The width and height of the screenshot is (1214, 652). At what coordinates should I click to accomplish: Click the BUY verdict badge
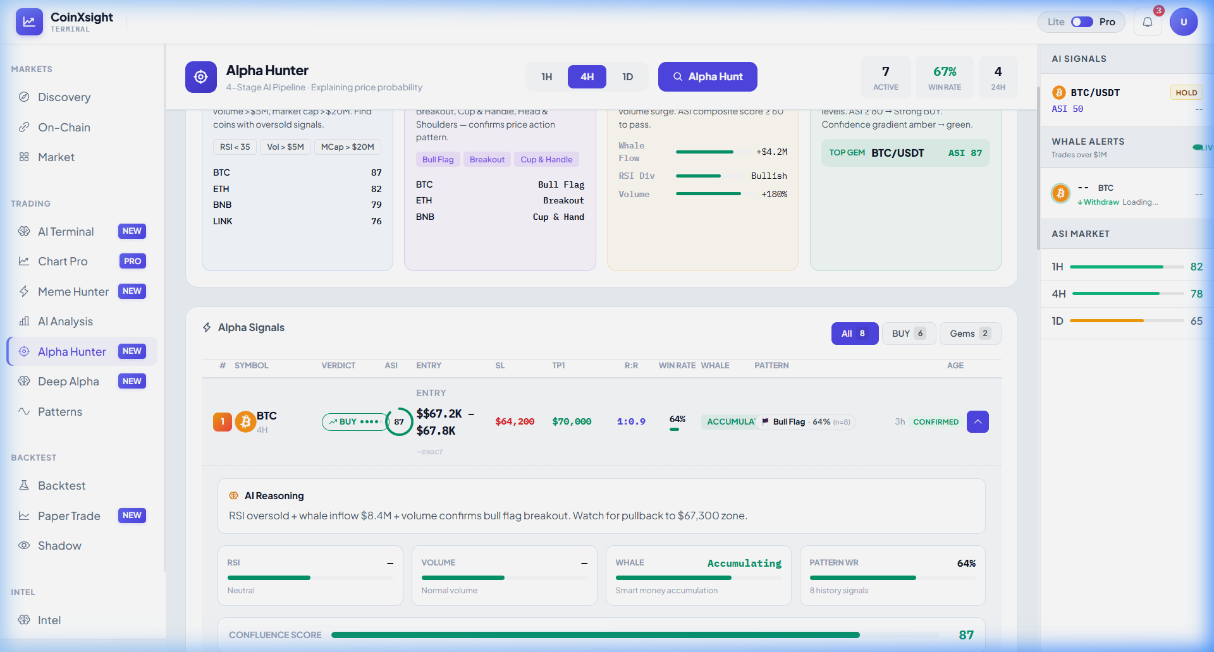click(354, 422)
